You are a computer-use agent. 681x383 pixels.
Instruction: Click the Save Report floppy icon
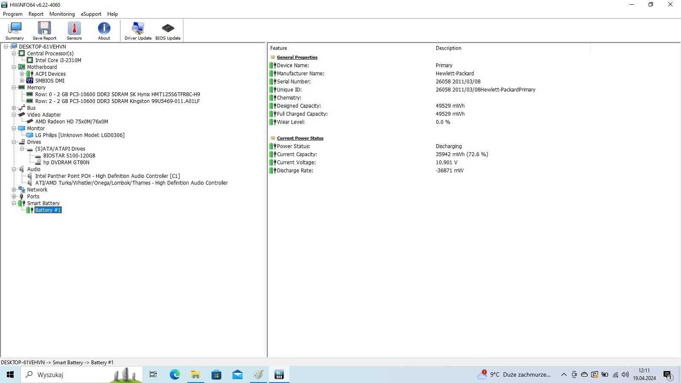point(44,31)
